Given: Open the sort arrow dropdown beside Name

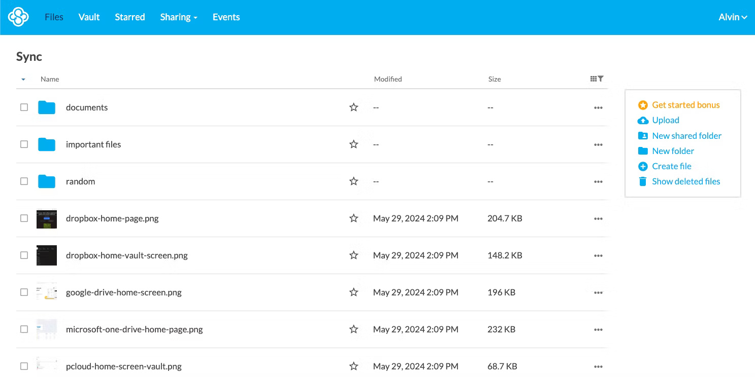Looking at the screenshot, I should 23,80.
